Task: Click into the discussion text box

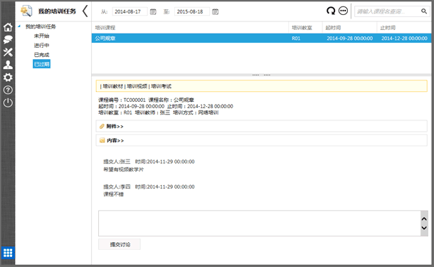Action: [260, 224]
